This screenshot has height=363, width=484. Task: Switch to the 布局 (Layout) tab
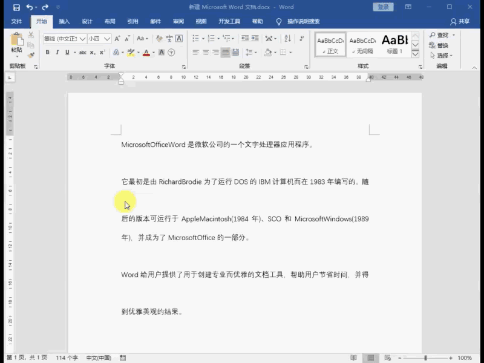[x=110, y=21]
